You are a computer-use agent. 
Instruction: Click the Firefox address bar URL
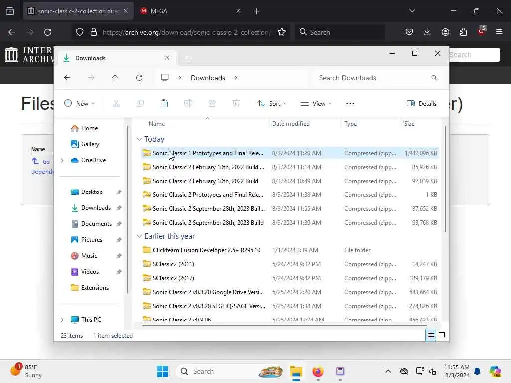pos(187,32)
